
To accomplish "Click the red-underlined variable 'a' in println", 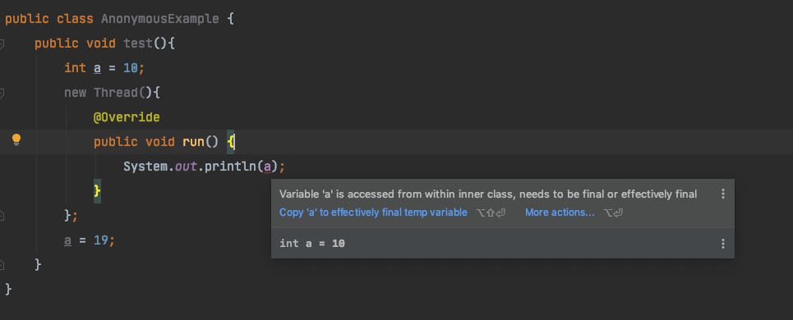I will 268,166.
